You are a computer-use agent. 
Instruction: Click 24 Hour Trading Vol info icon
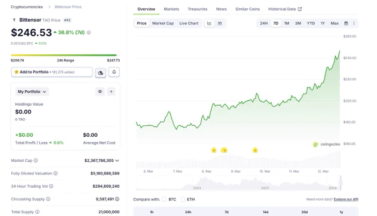click(51, 186)
